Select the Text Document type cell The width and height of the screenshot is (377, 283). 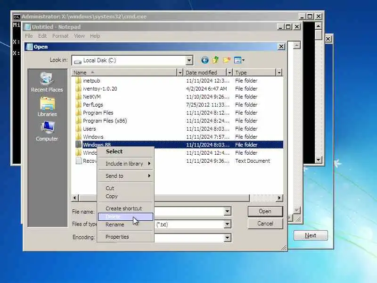tap(253, 161)
